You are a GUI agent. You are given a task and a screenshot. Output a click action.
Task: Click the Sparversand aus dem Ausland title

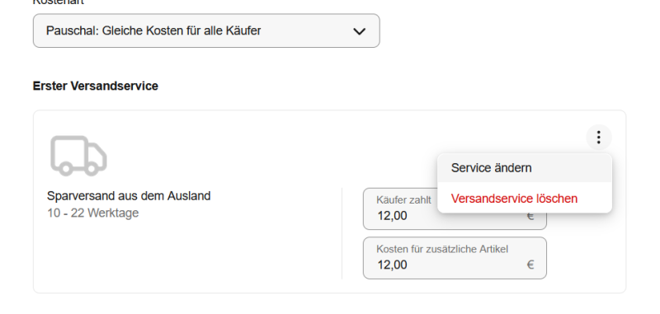tap(129, 196)
